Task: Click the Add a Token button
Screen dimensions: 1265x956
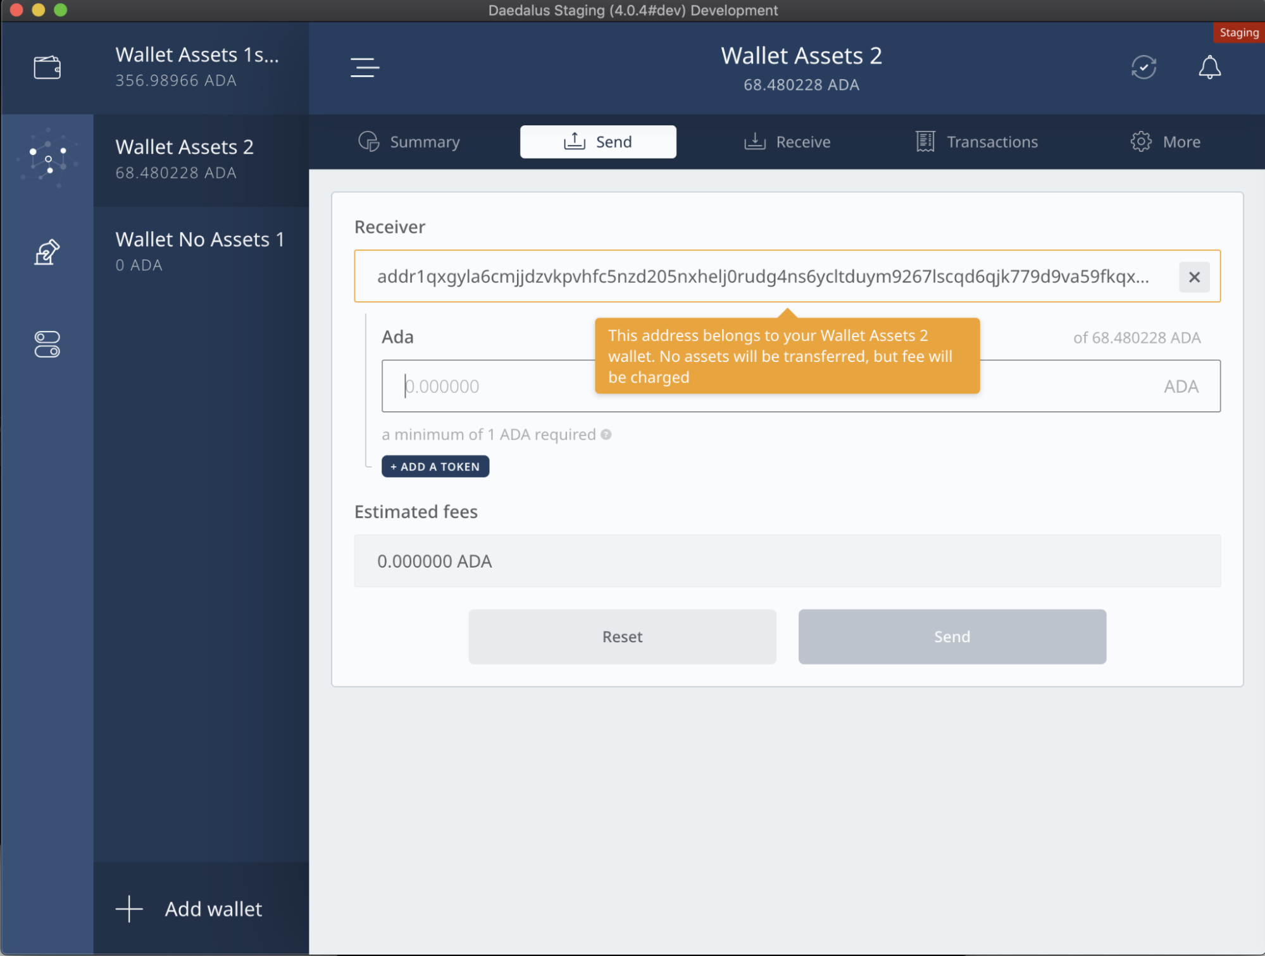Action: coord(435,466)
